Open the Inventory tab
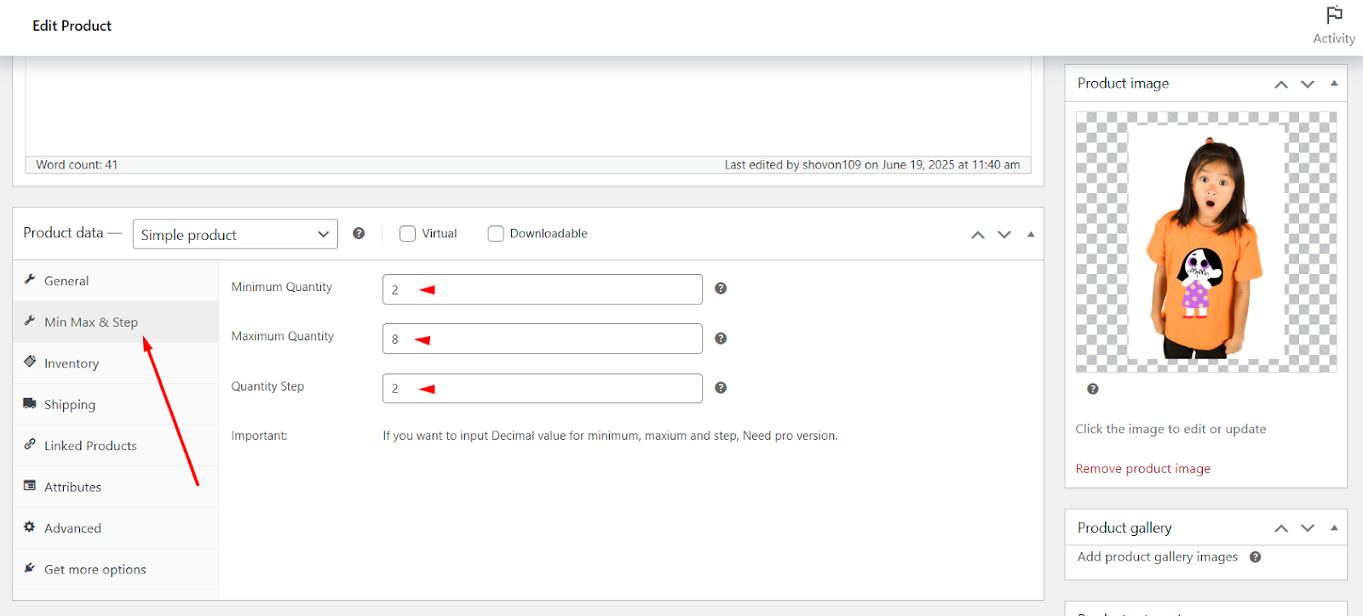The width and height of the screenshot is (1363, 616). (116, 363)
